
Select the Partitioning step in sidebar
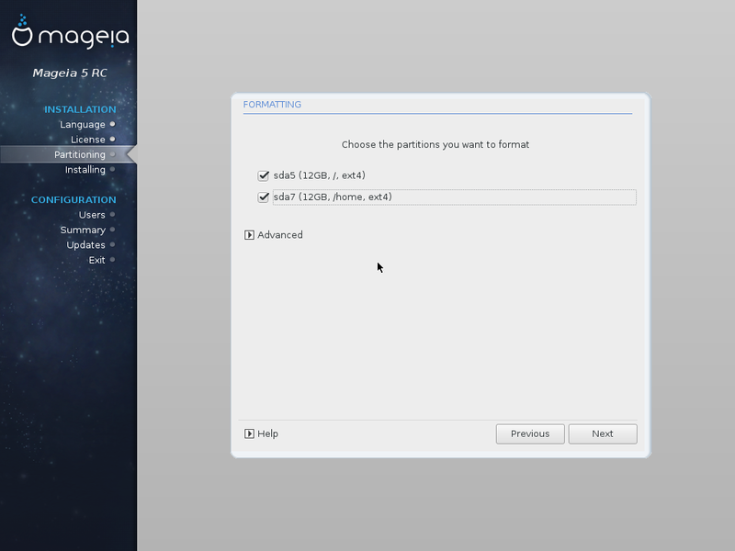click(80, 154)
